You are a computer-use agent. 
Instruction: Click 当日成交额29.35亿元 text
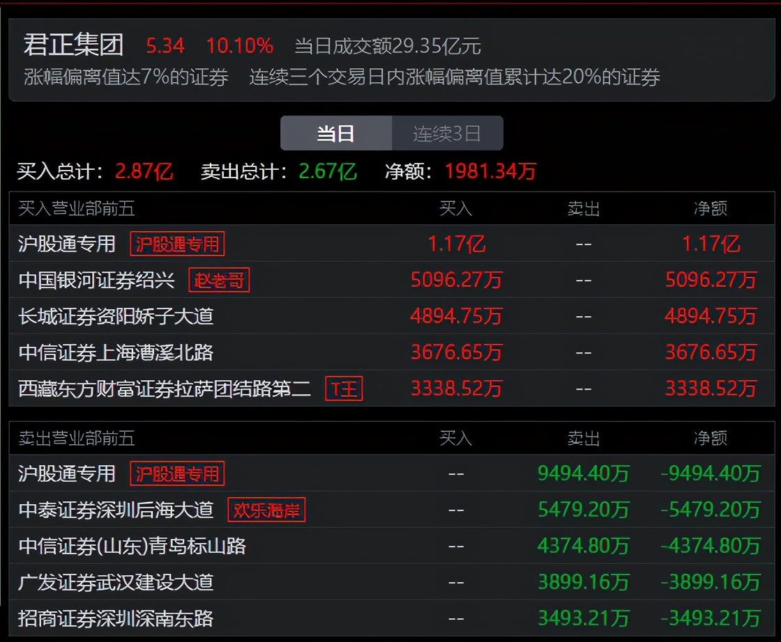(x=388, y=46)
